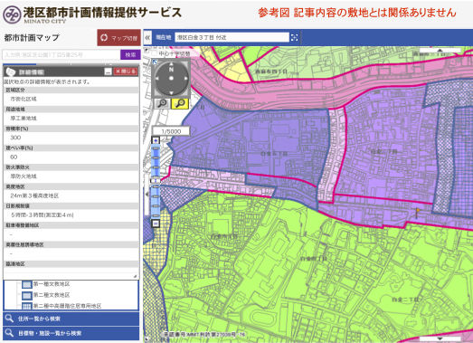Select the gray magnifier zoom tool

tap(162, 103)
